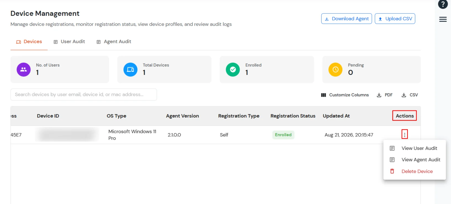This screenshot has height=204, width=451.
Task: Click the Device ID column header
Action: click(x=48, y=116)
